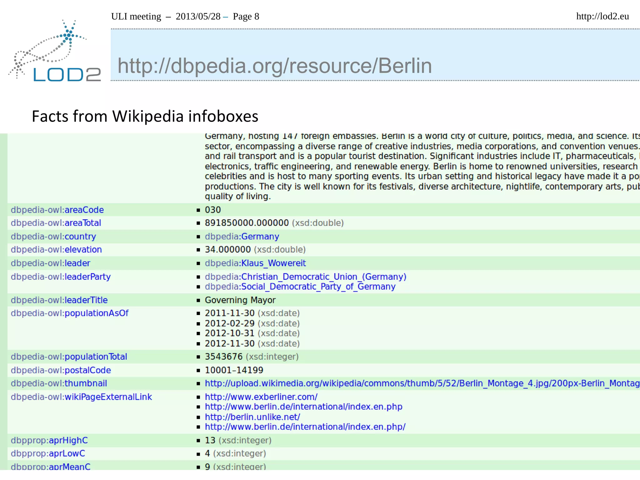Visit berlin.de index.en.php/ link with trailing slash
Image resolution: width=640 pixels, height=480 pixels.
(305, 427)
